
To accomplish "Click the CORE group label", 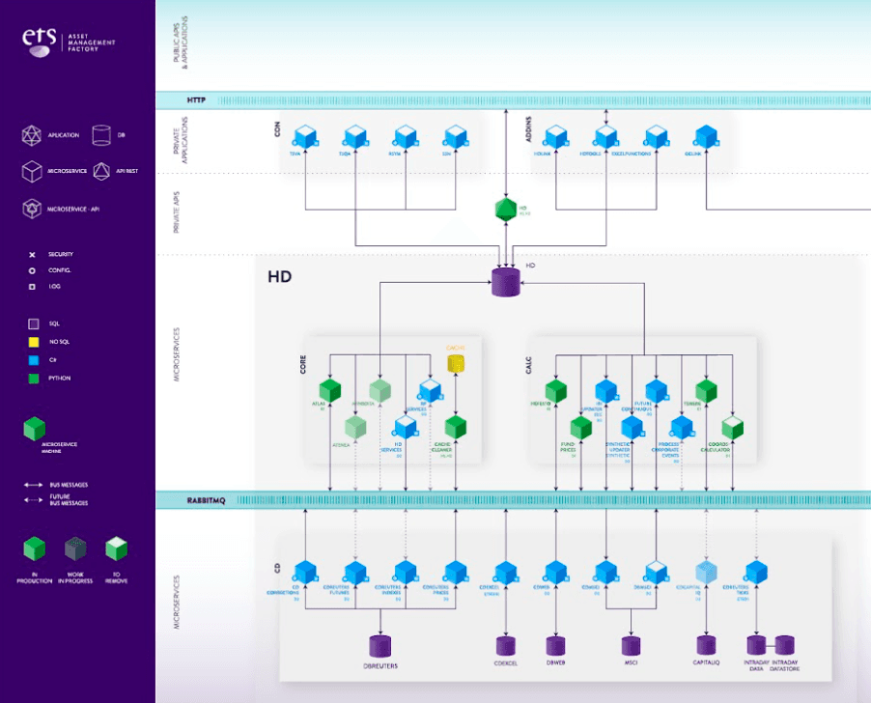I will pos(303,364).
